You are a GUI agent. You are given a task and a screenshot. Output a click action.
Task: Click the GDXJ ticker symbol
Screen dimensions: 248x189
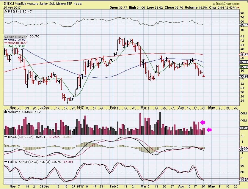click(x=8, y=4)
